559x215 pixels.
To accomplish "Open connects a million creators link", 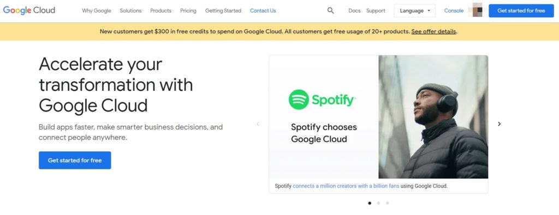I will pyautogui.click(x=346, y=186).
